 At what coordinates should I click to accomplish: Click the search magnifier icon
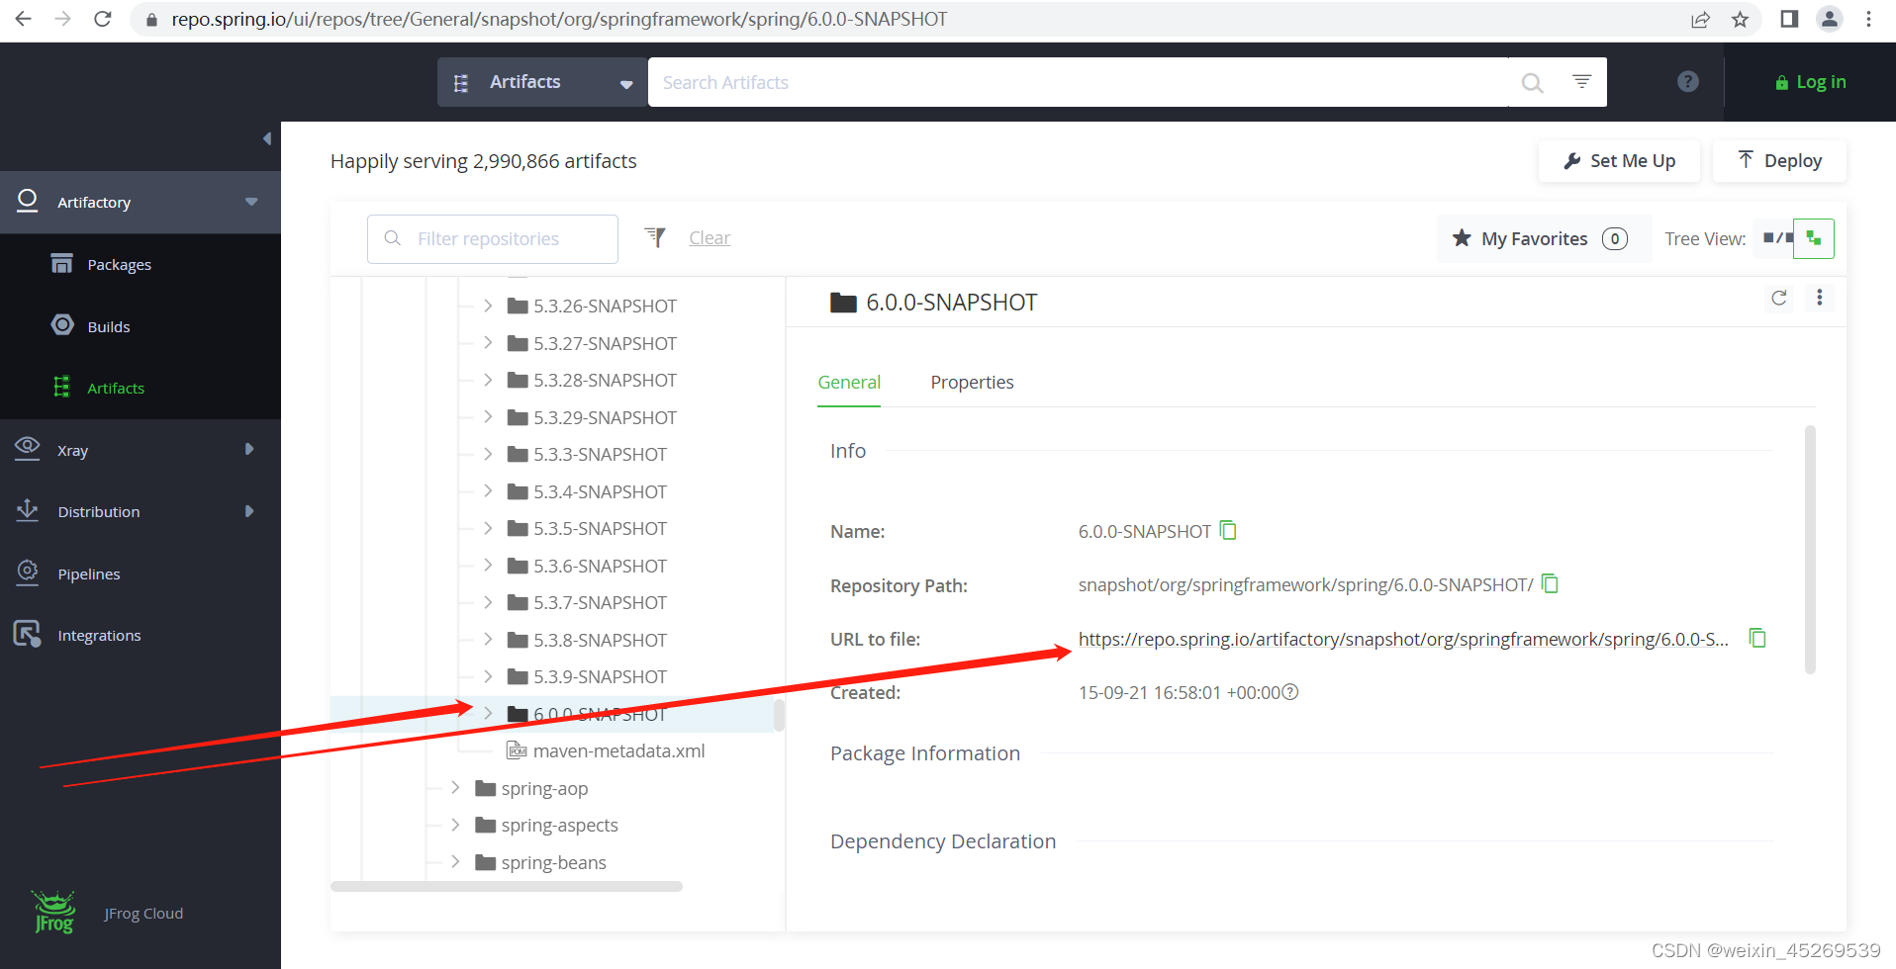pos(1532,83)
